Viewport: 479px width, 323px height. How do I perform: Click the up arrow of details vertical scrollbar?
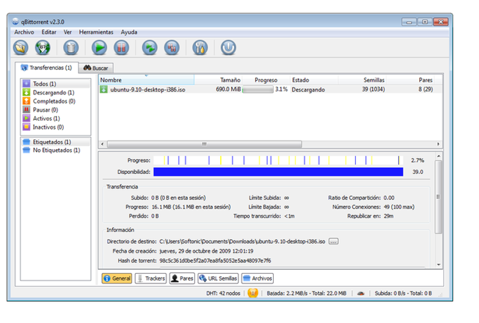tap(439, 156)
